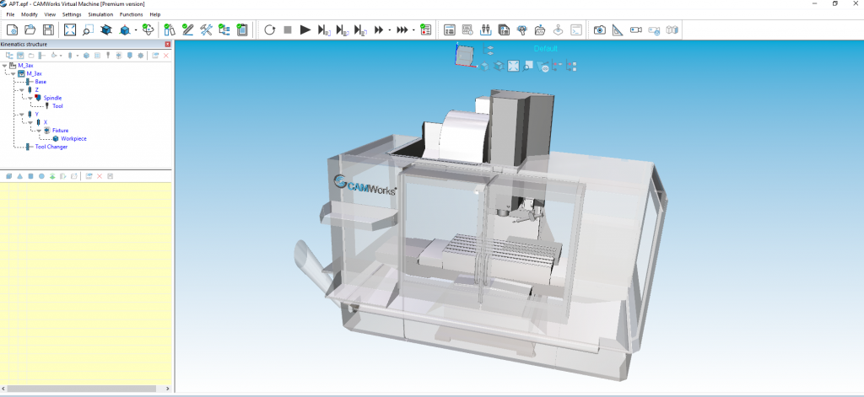Click the Save disk icon
The image size is (864, 397).
[48, 30]
